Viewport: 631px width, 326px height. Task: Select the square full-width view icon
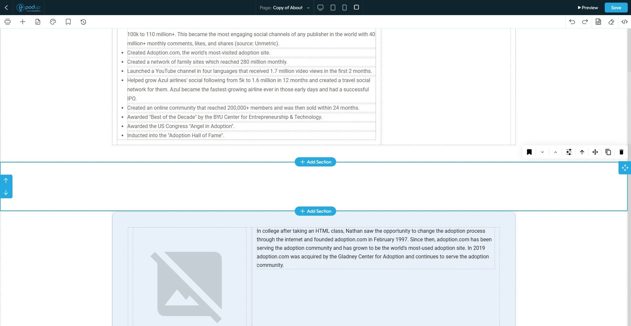tap(356, 7)
